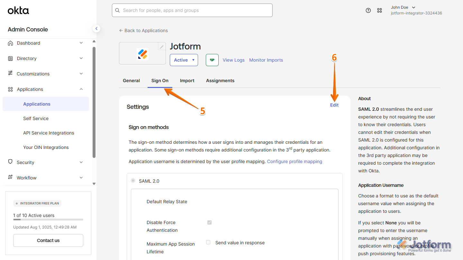
Task: Click the Security shield icon
Action: coord(11,162)
